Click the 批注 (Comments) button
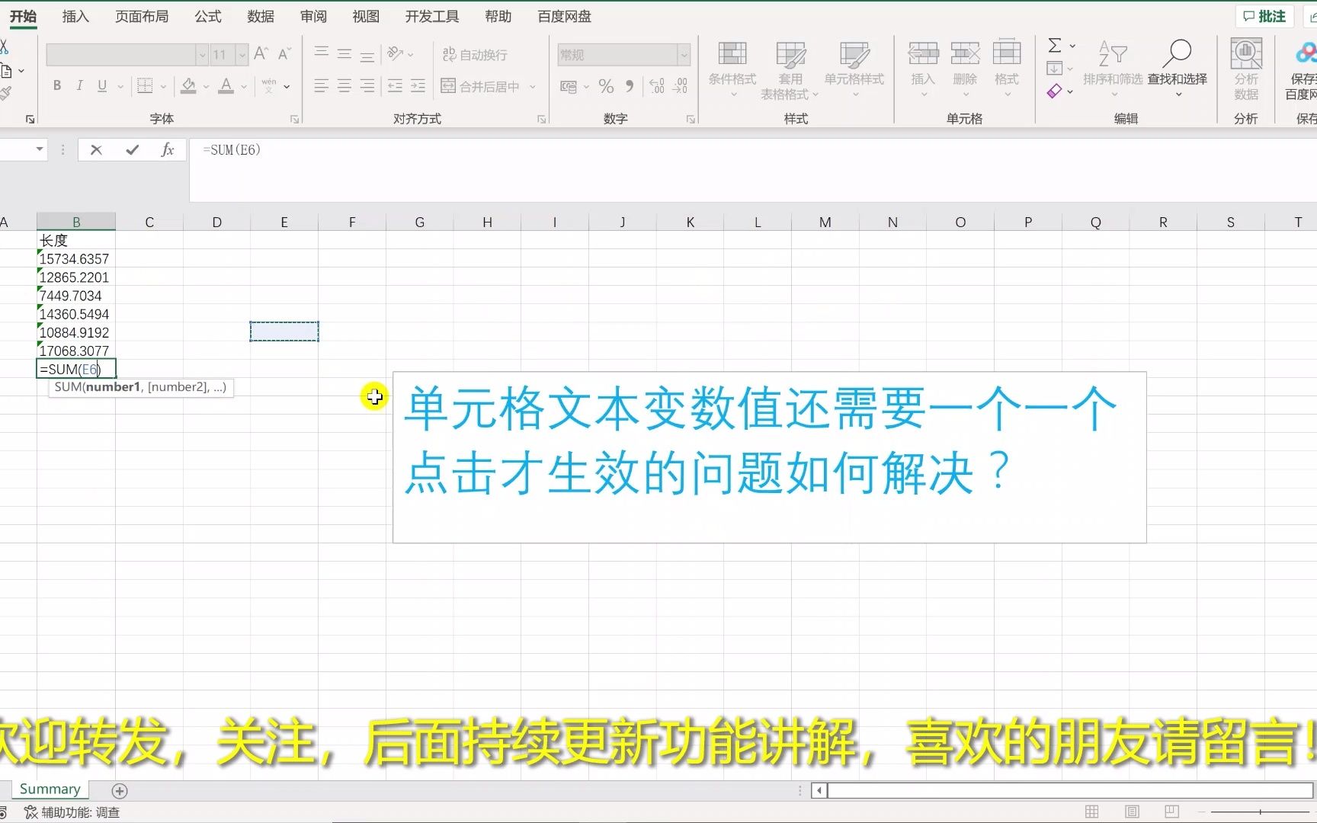Image resolution: width=1317 pixels, height=823 pixels. (1264, 15)
